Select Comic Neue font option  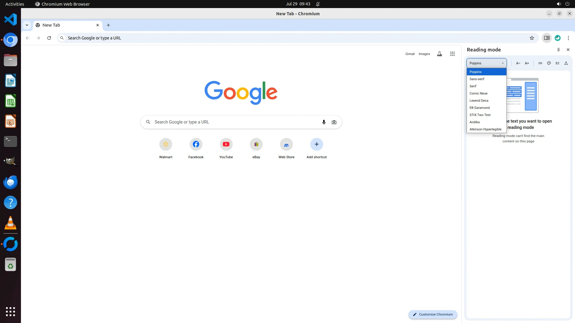pyautogui.click(x=478, y=93)
